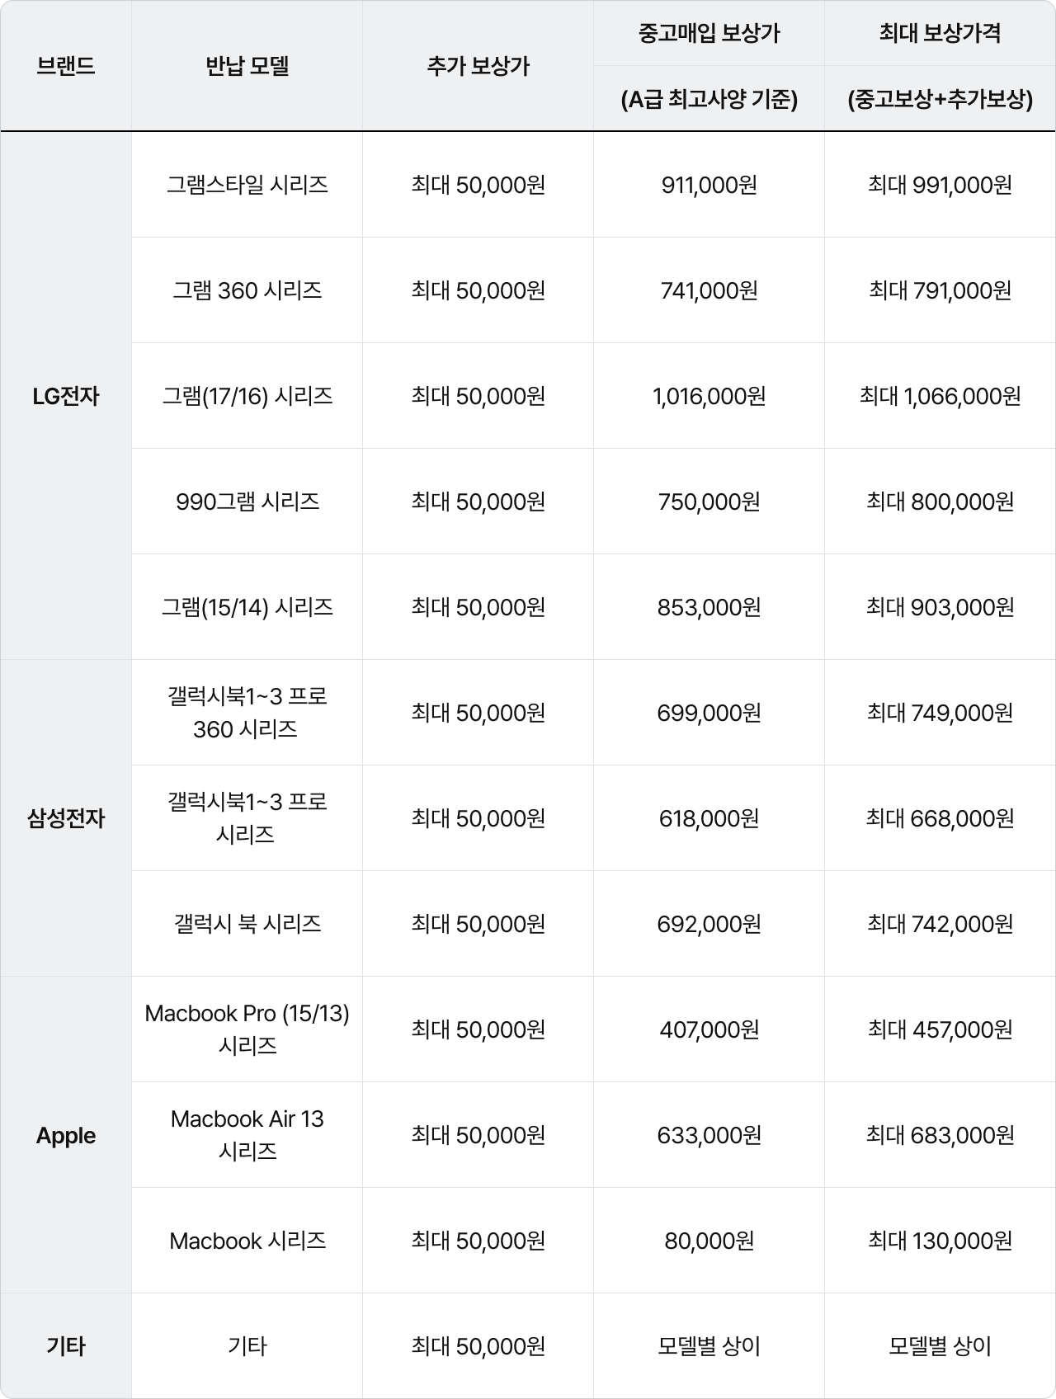Click the 1,016,000원 trade-in price
Viewport: 1056px width, 1399px height.
pyautogui.click(x=709, y=396)
